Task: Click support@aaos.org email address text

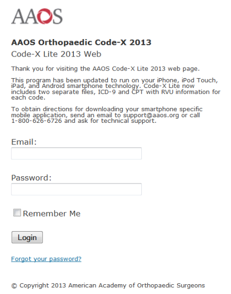Action: tap(151, 115)
